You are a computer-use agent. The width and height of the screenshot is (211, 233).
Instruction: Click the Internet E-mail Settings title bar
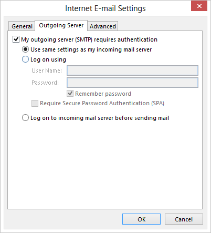tap(105, 8)
